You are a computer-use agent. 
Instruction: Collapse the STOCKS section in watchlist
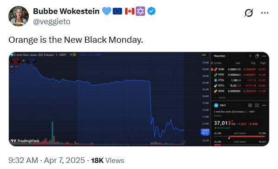[x=220, y=97]
